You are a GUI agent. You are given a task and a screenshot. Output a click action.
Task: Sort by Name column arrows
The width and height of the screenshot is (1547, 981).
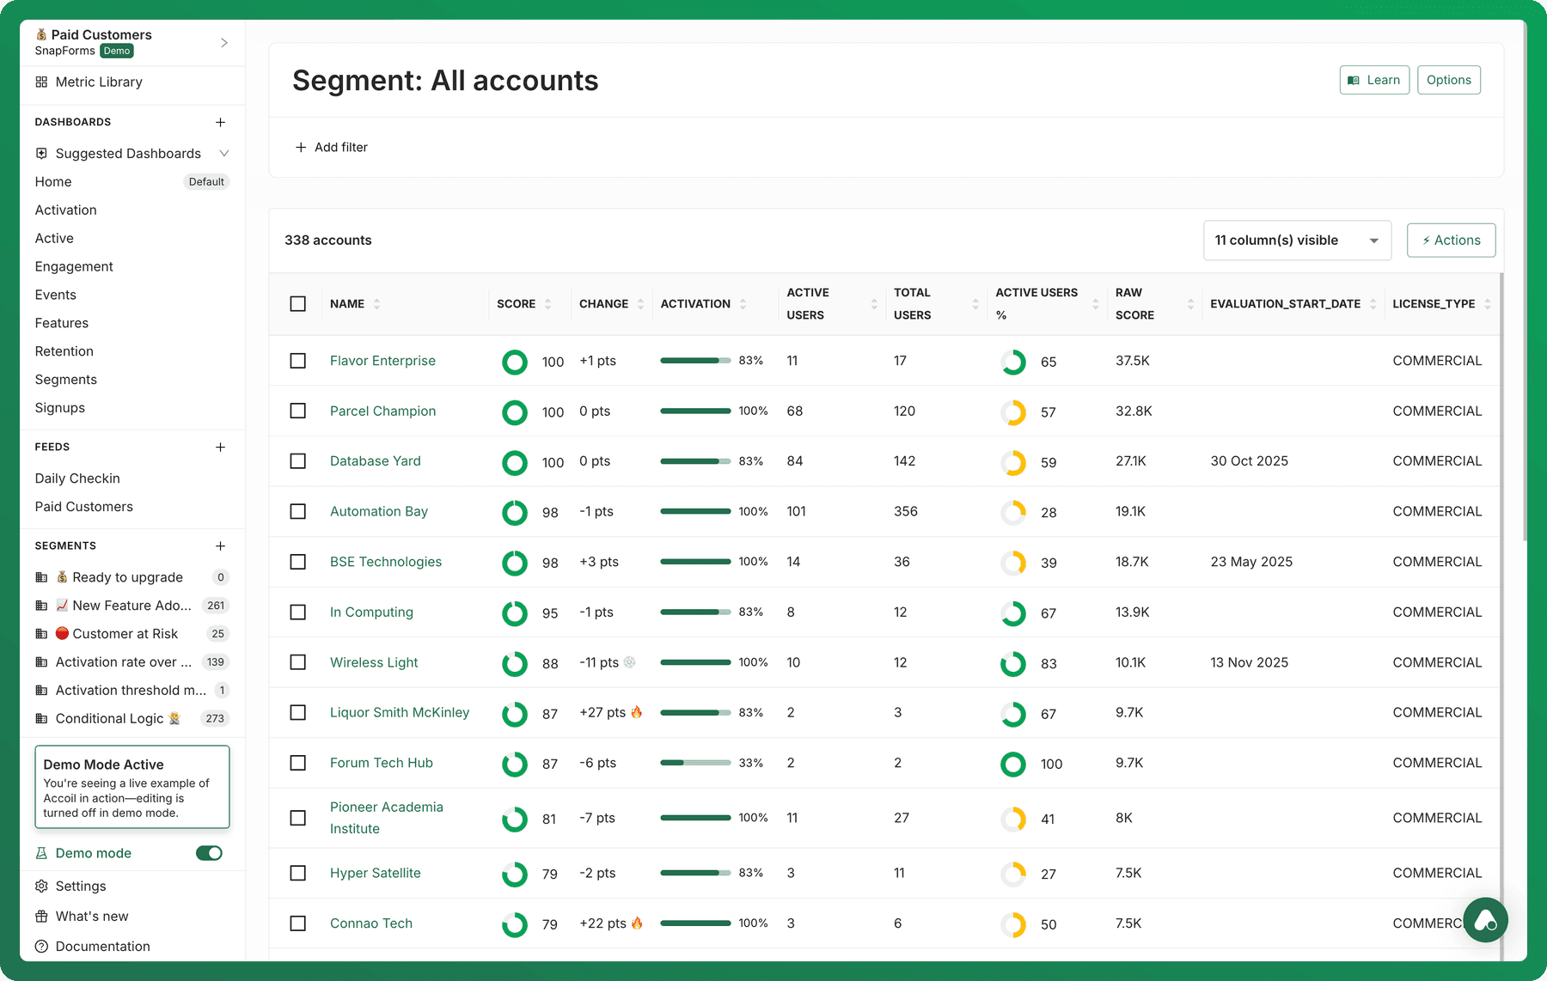point(376,304)
